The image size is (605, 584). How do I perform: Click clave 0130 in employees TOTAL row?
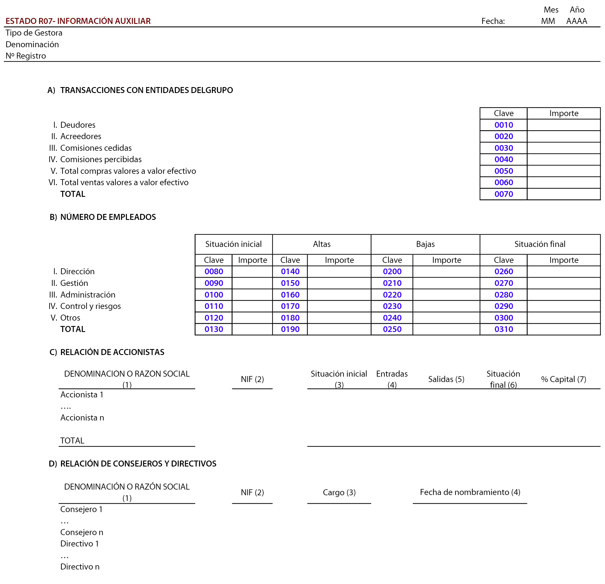pos(214,329)
